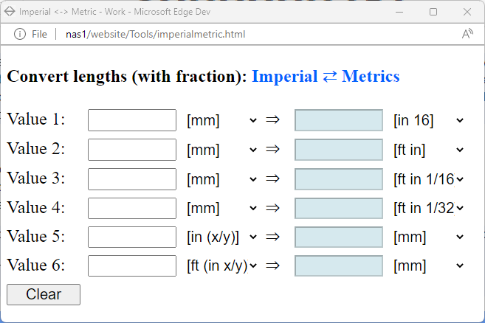Image resolution: width=485 pixels, height=323 pixels.
Task: Close the Imperial Metric window
Action: click(467, 12)
